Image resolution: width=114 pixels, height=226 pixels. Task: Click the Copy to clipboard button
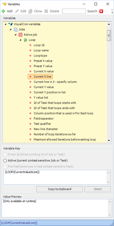(60, 189)
